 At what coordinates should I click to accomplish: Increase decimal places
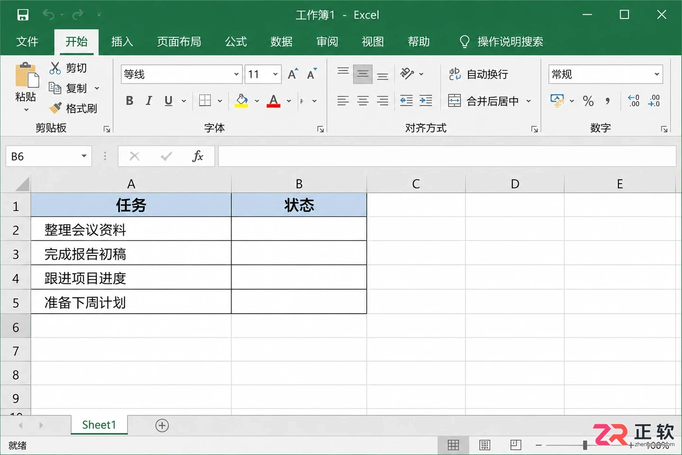click(634, 100)
